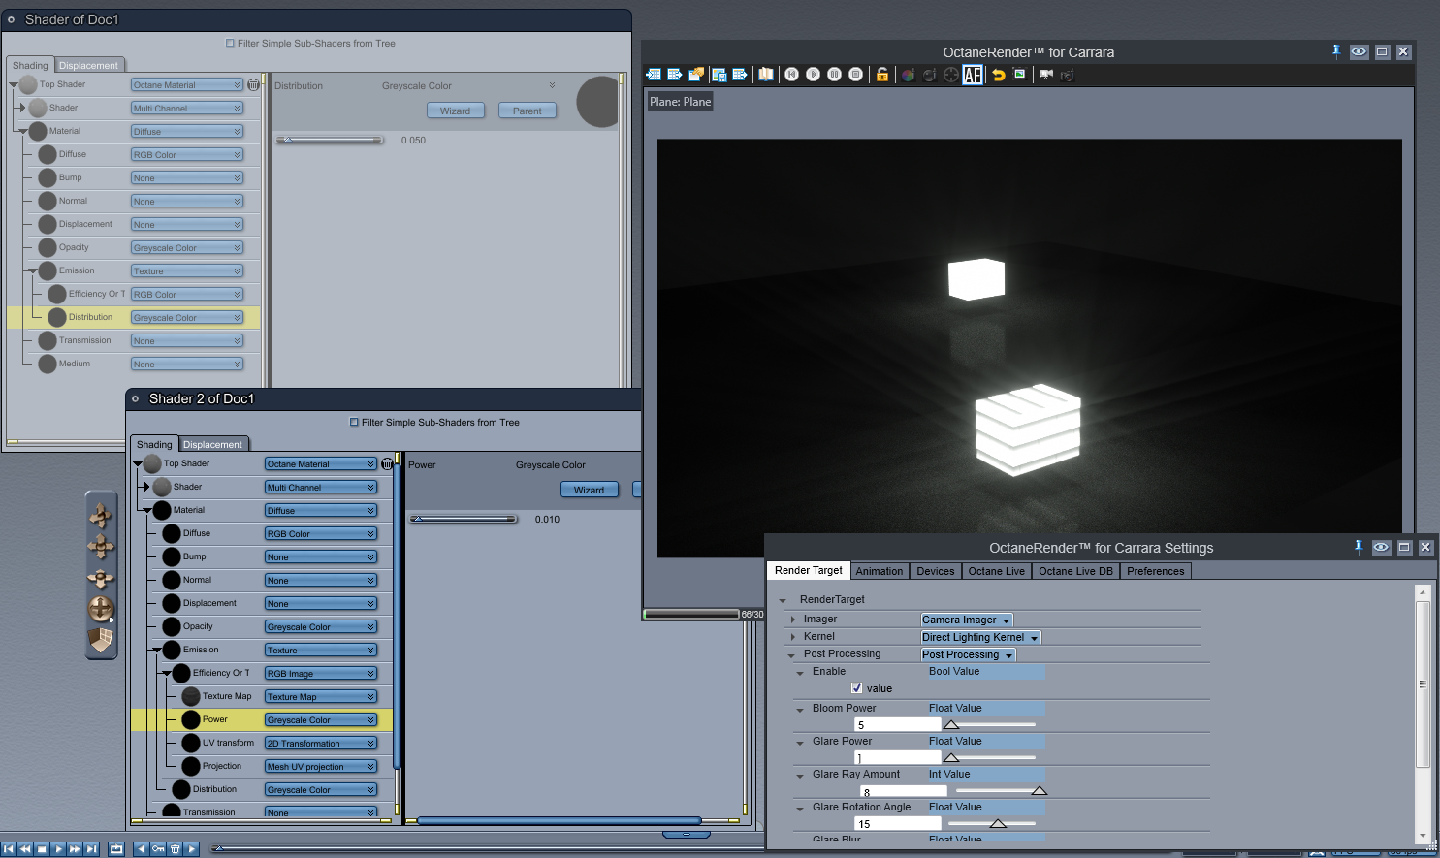The width and height of the screenshot is (1440, 858).
Task: Stop the Octane render
Action: (x=856, y=75)
